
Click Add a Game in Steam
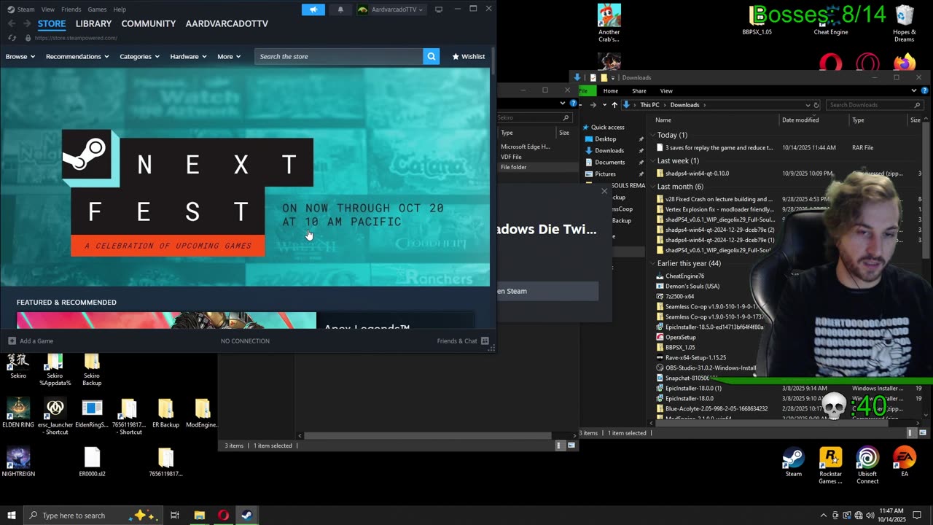pos(31,341)
